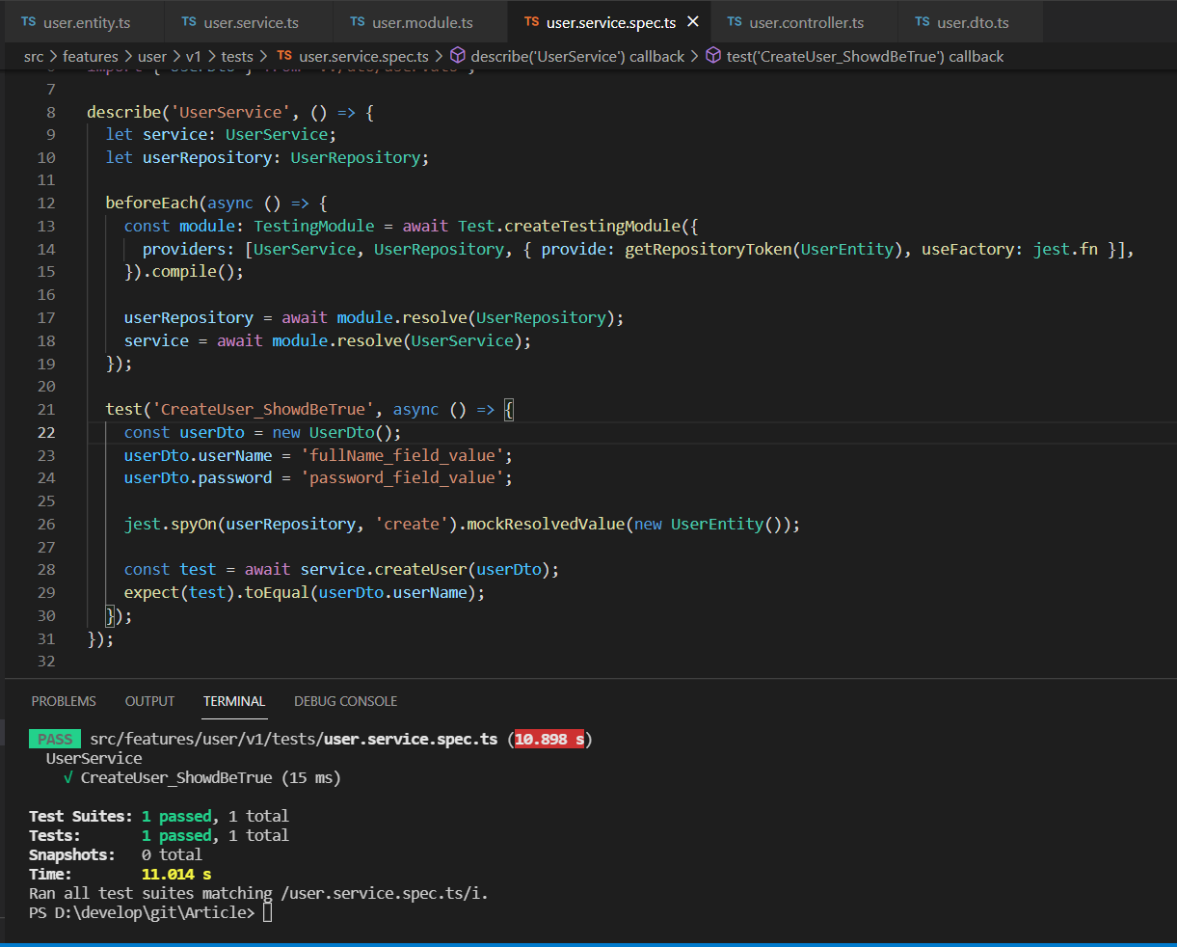Image resolution: width=1177 pixels, height=947 pixels.
Task: Switch to the OUTPUT panel
Action: [x=149, y=701]
